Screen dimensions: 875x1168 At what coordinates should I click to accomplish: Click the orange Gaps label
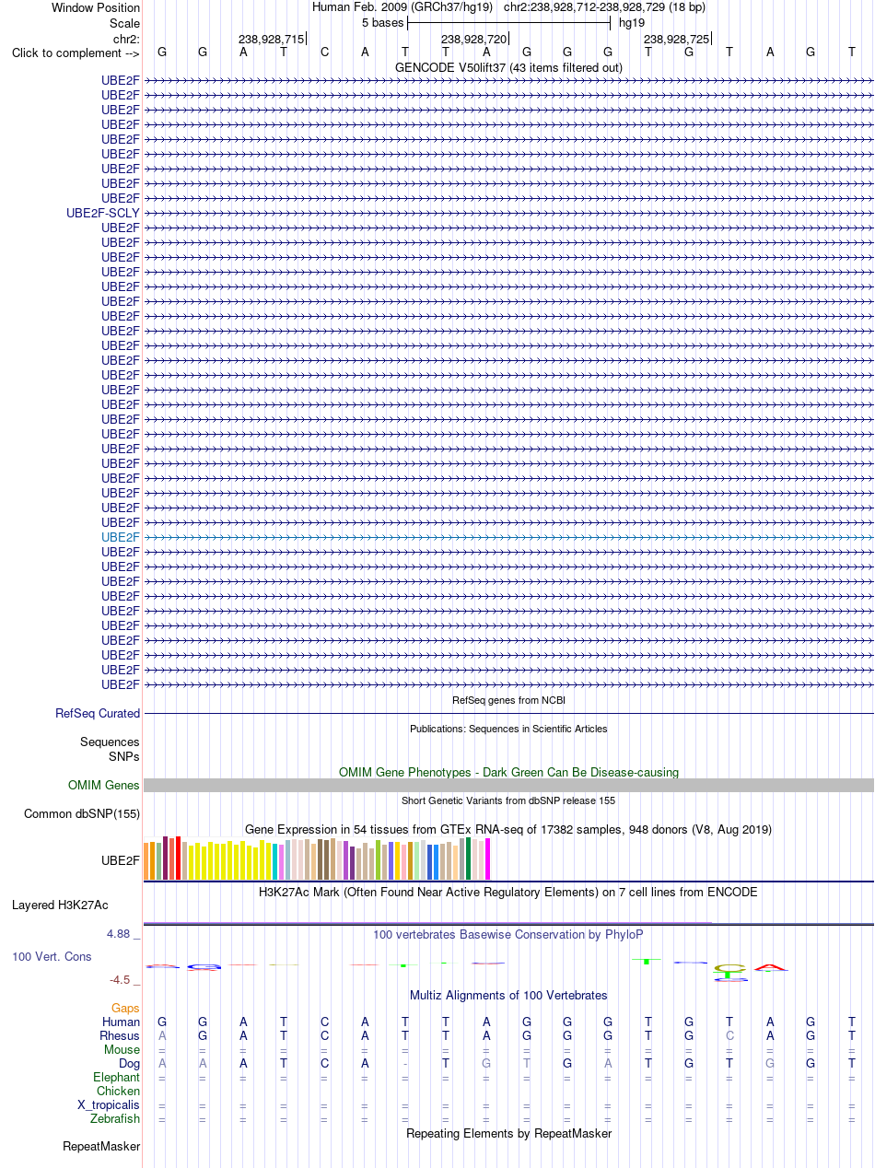pos(125,1008)
